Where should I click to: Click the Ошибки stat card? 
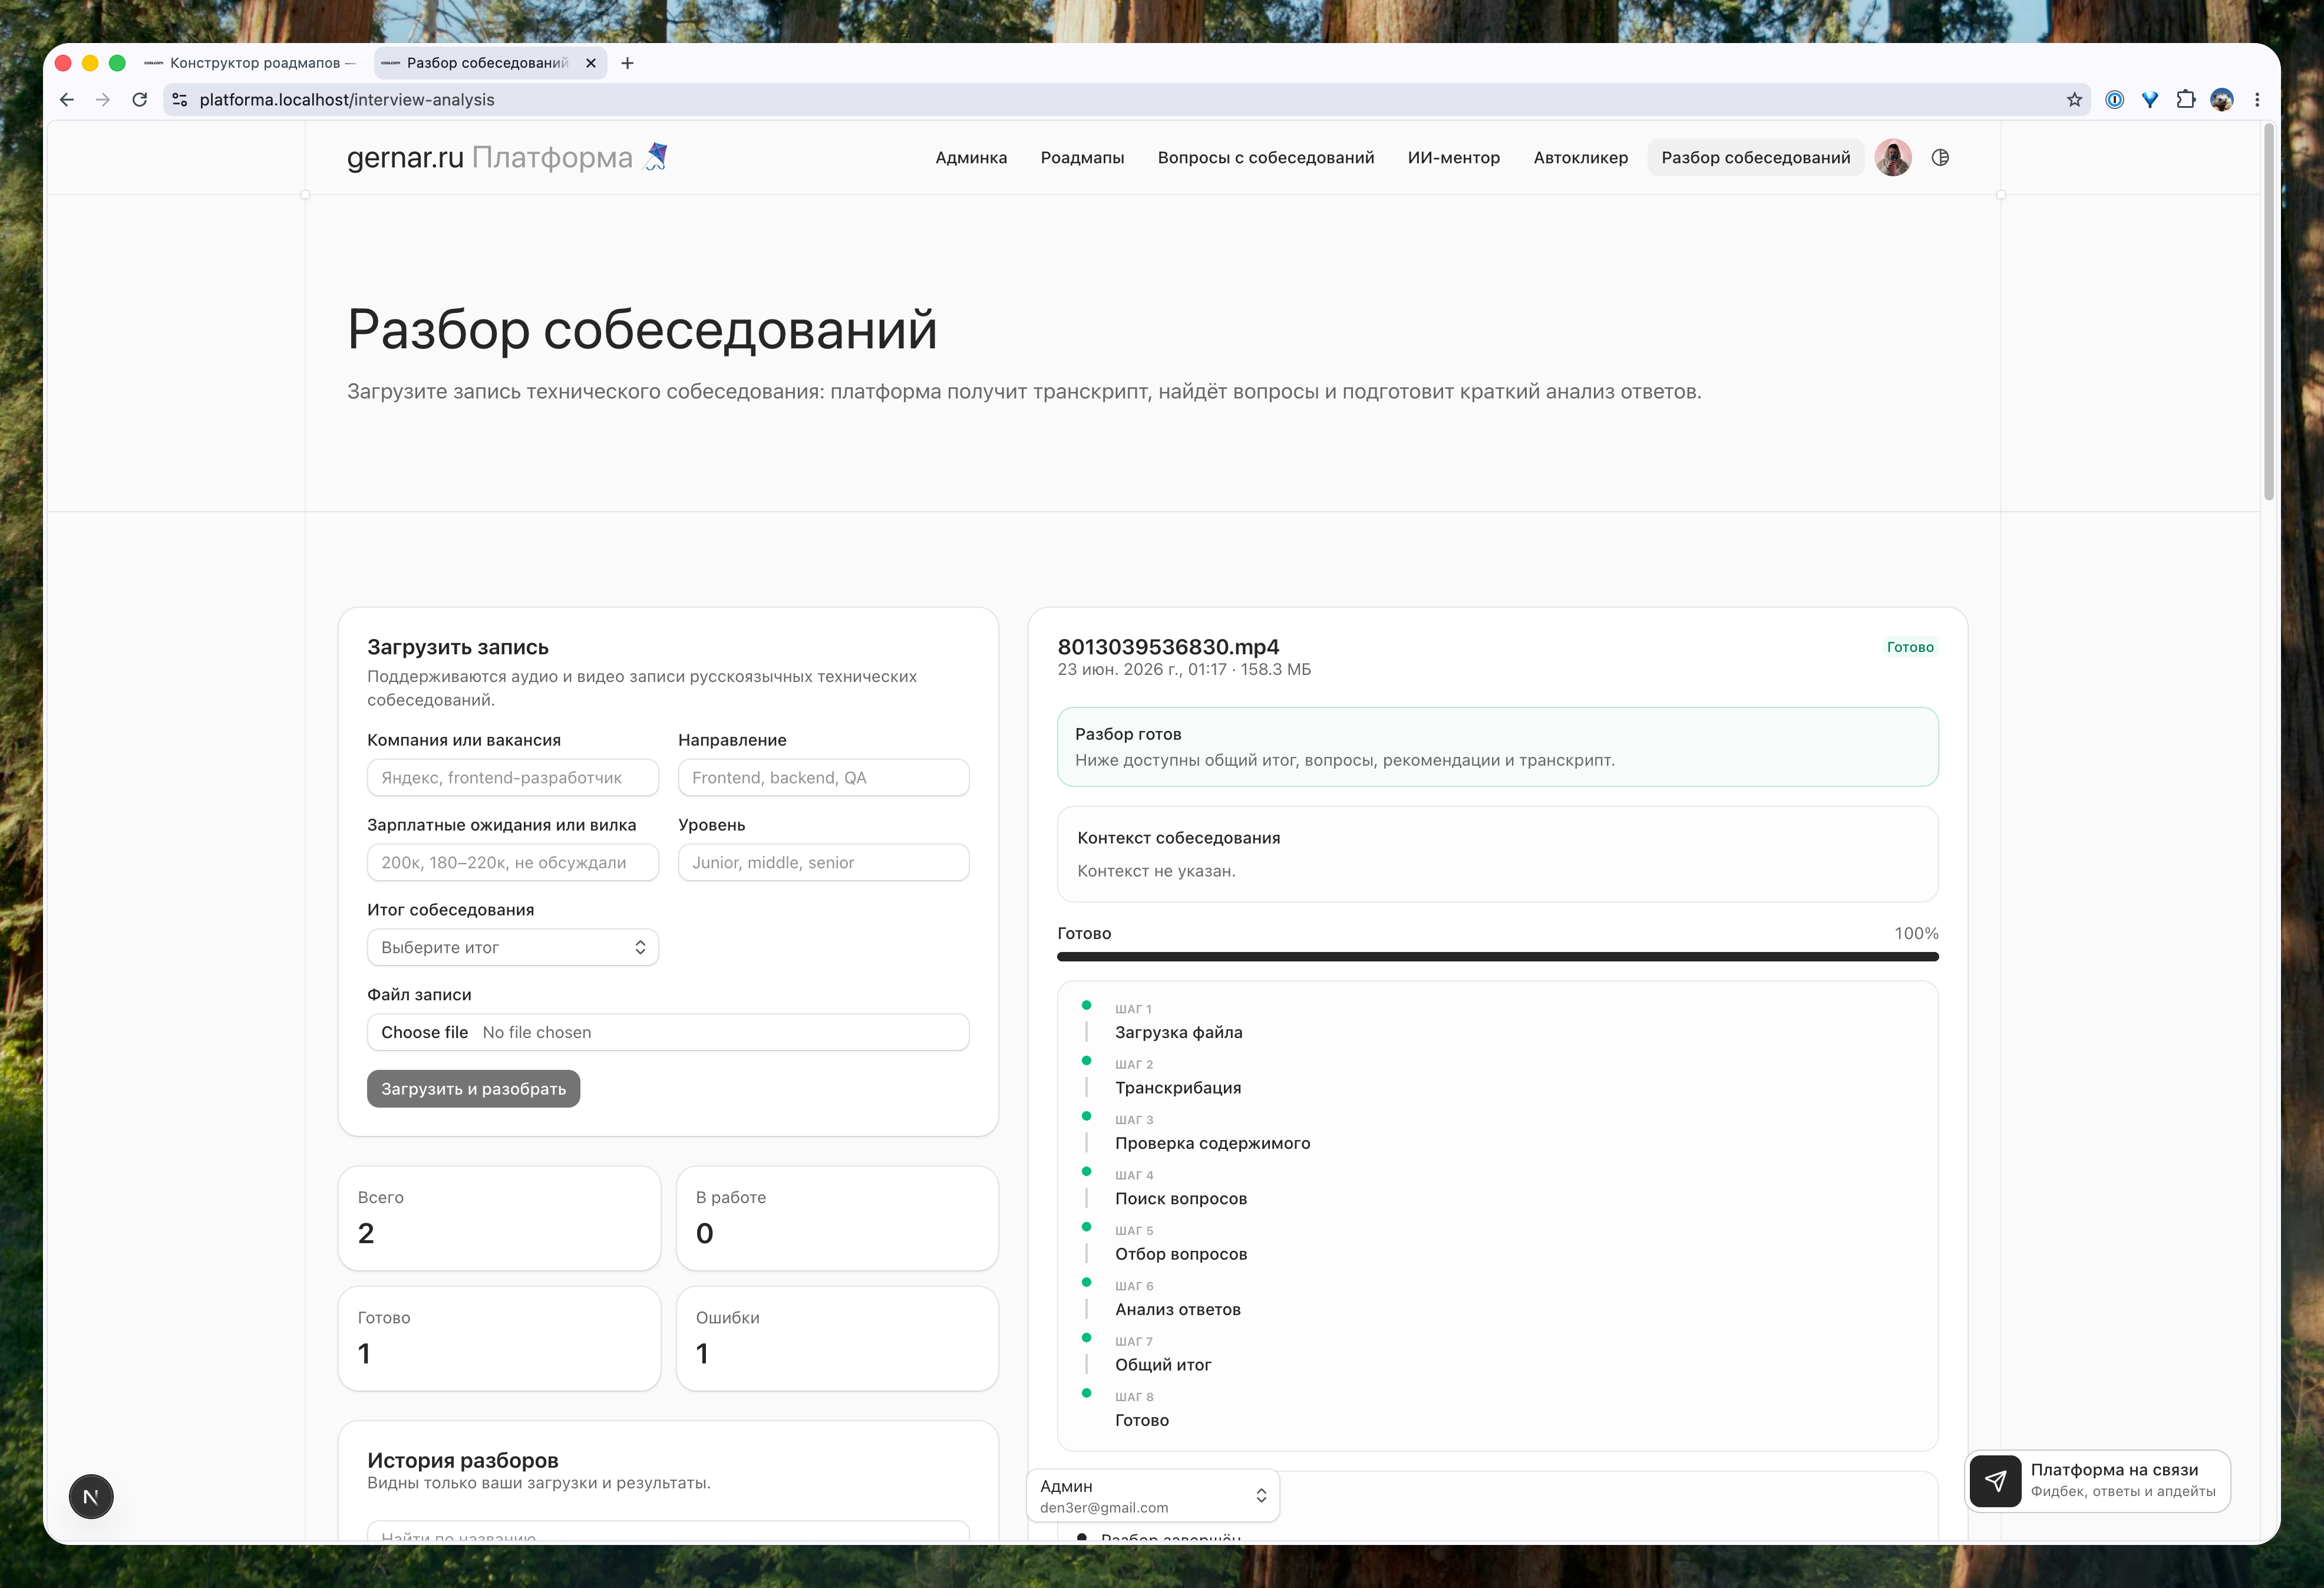tap(837, 1338)
